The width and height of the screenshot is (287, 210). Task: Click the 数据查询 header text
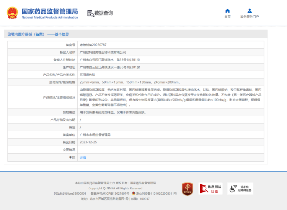coord(104,13)
